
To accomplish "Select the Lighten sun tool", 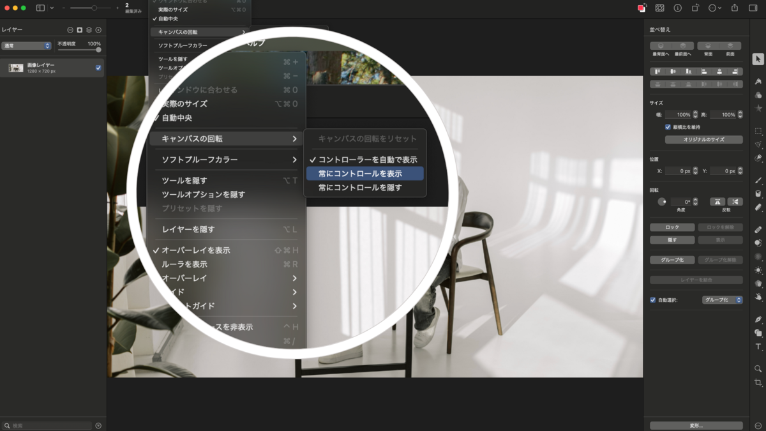I will tap(758, 270).
